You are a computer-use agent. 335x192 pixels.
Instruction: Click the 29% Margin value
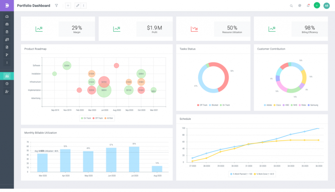pyautogui.click(x=77, y=28)
